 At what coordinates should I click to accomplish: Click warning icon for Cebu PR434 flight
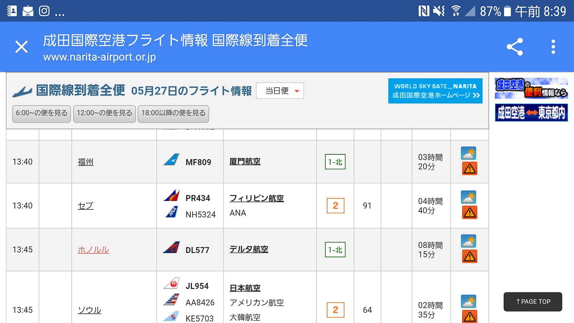click(x=469, y=213)
